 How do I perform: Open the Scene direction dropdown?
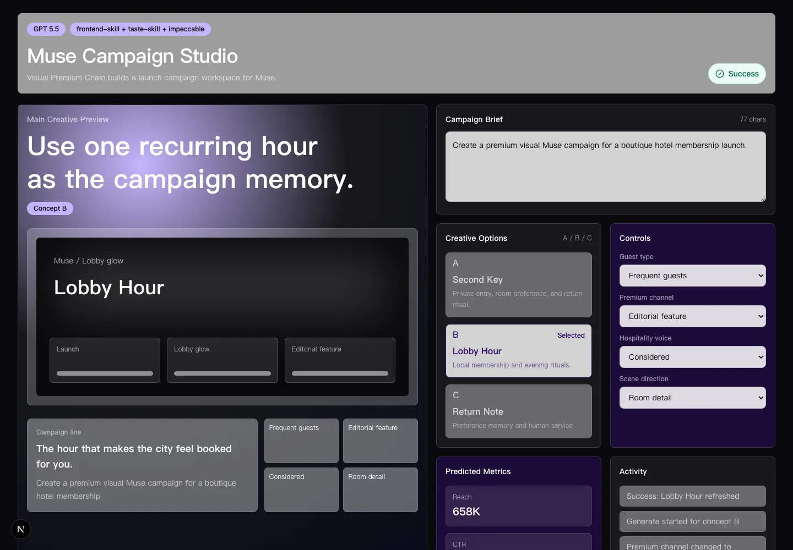click(693, 398)
